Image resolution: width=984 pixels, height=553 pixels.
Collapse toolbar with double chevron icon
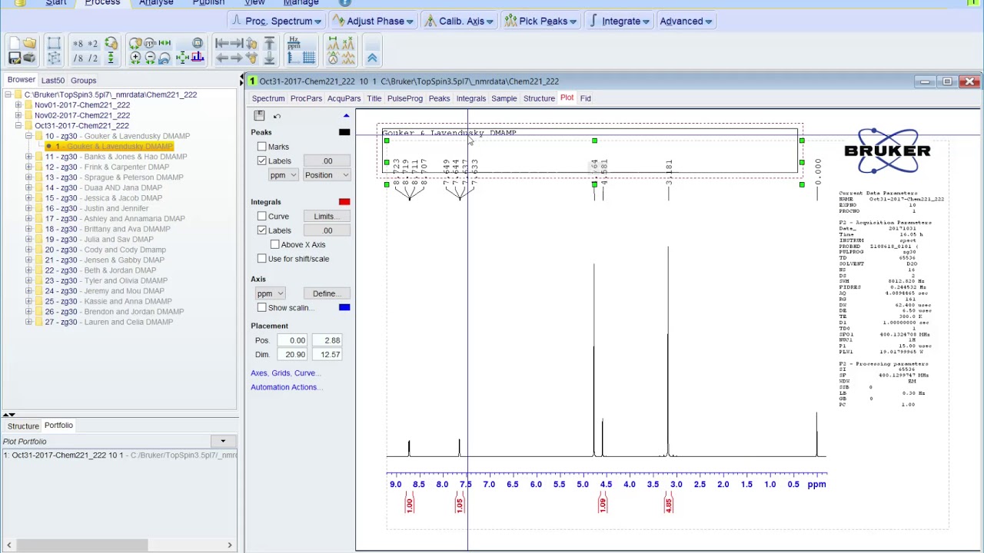(372, 58)
